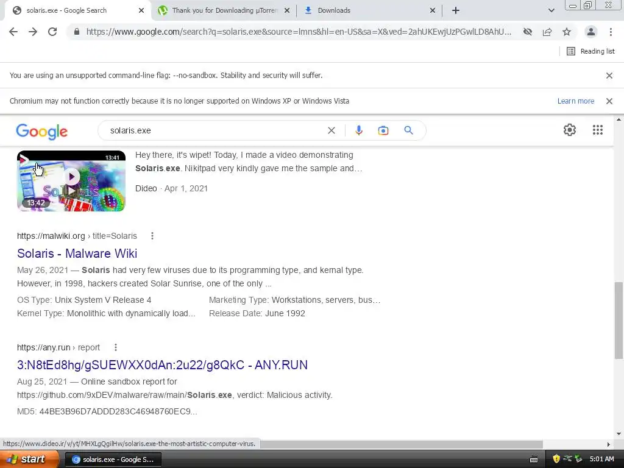The height and width of the screenshot is (468, 624).
Task: Click the lock site info icon
Action: pyautogui.click(x=76, y=32)
